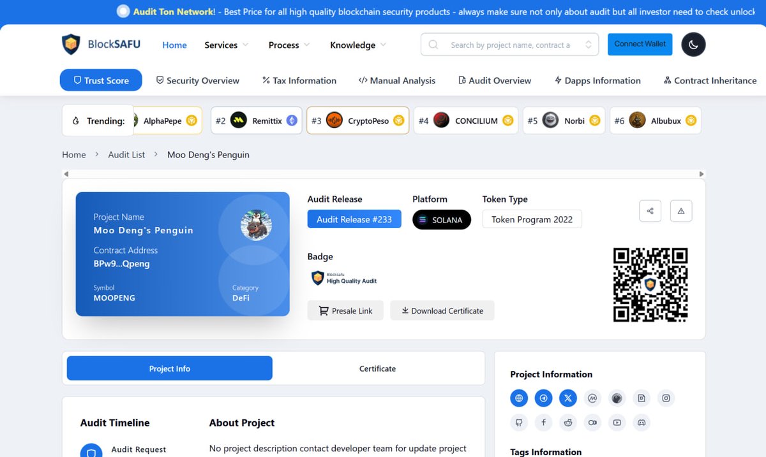766x457 pixels.
Task: Focus the project name search field
Action: 511,45
